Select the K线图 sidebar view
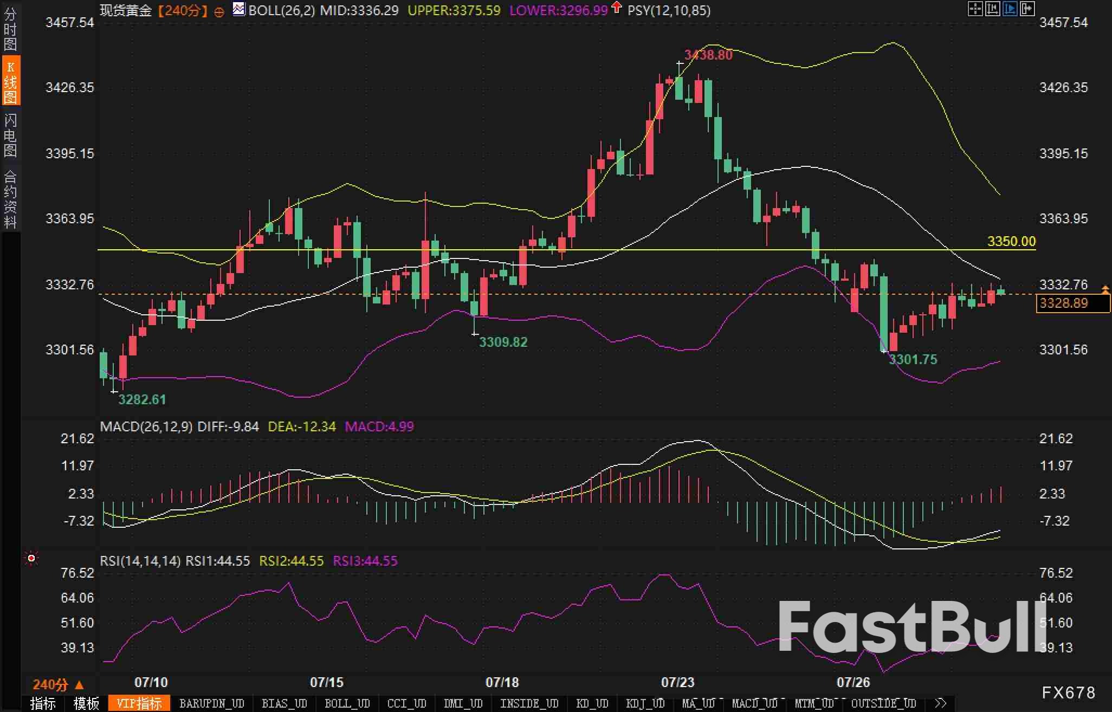 click(10, 81)
